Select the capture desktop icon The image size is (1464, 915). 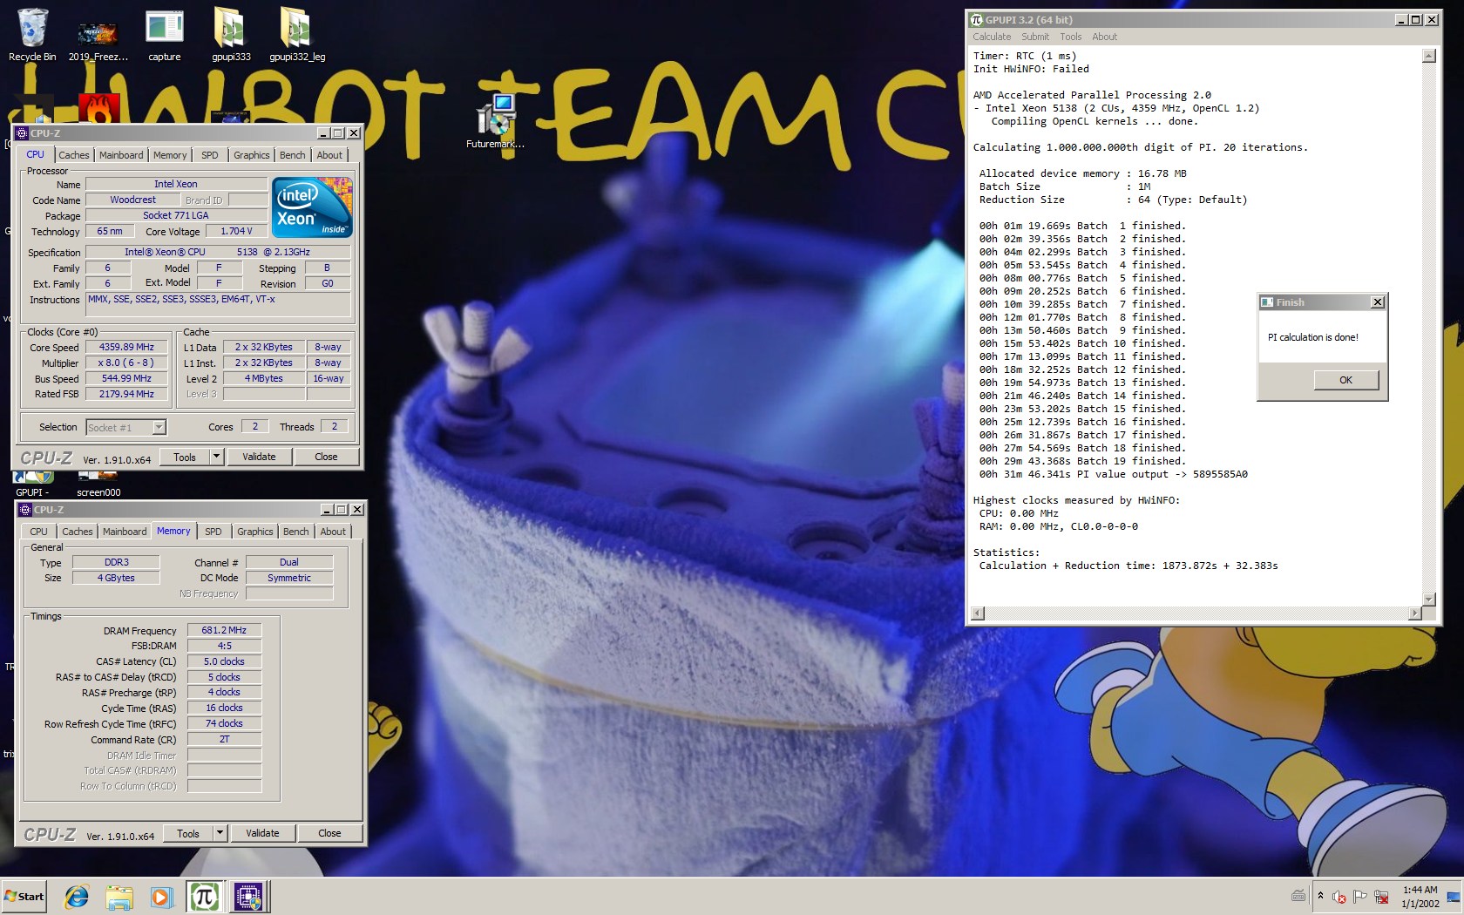point(164,35)
